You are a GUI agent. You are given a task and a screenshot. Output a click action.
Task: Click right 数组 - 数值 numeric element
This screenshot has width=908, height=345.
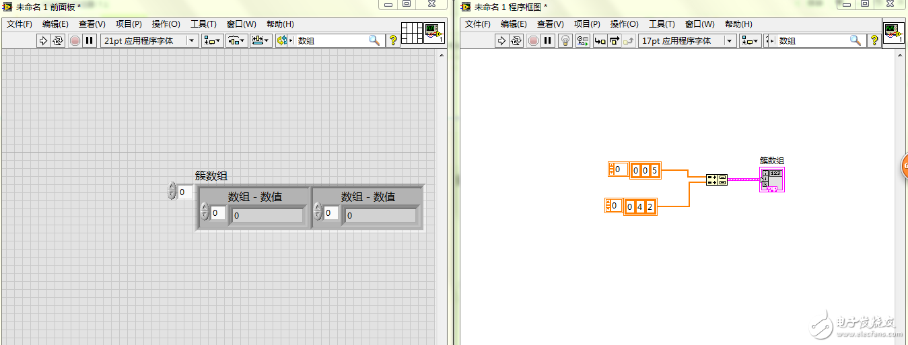pyautogui.click(x=380, y=216)
